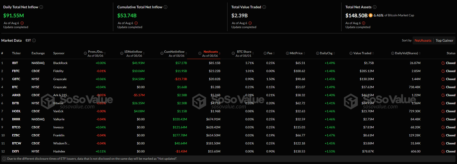
Task: Click the orange Bitcoin icon next to $148.50B
Action: coord(370,16)
